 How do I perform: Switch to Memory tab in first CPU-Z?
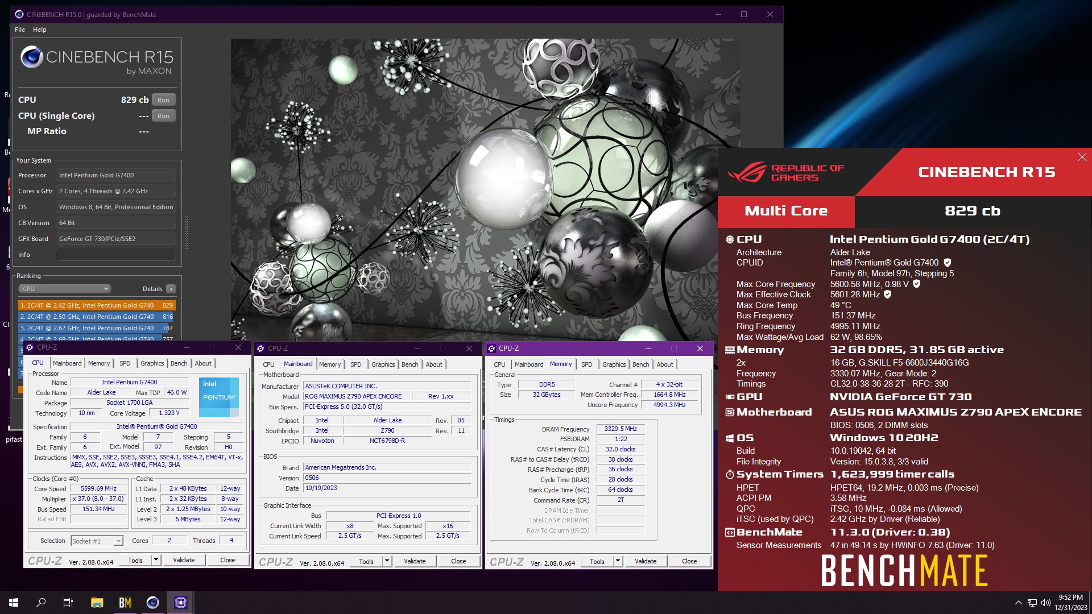[99, 363]
